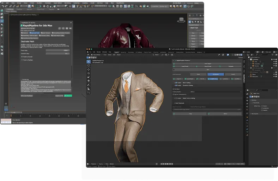
Task: Switch to the Modeling workspace tab
Action: (123, 52)
